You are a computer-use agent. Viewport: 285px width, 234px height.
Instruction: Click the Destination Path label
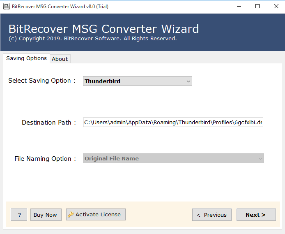point(49,123)
